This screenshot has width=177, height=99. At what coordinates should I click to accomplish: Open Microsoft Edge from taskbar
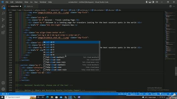[x=47, y=97]
